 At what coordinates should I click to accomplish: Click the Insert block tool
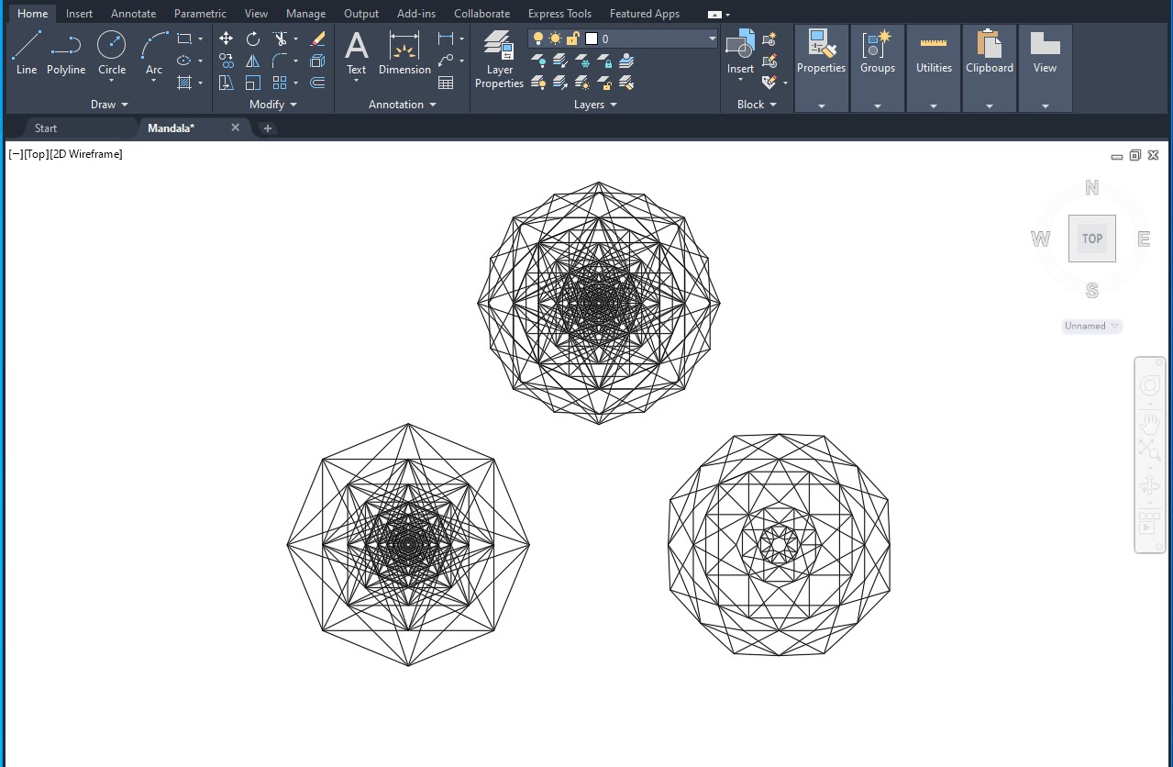point(740,53)
